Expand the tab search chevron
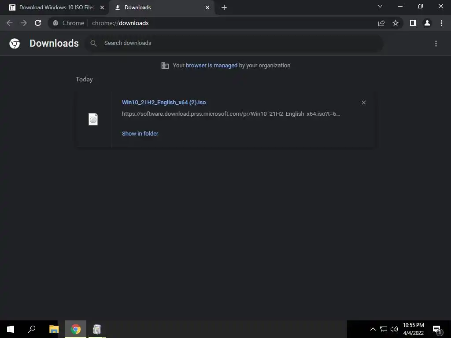451x338 pixels. 380,6
